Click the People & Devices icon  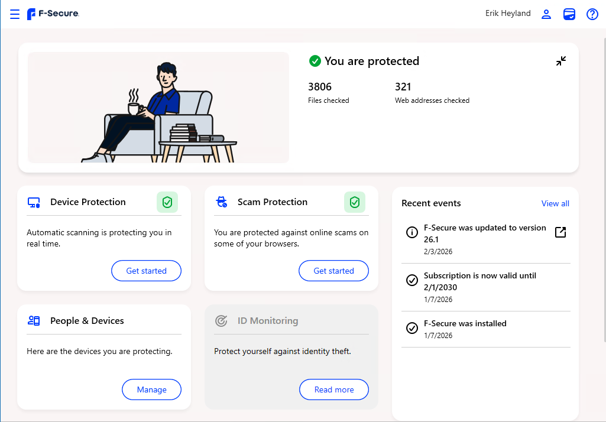tap(34, 321)
